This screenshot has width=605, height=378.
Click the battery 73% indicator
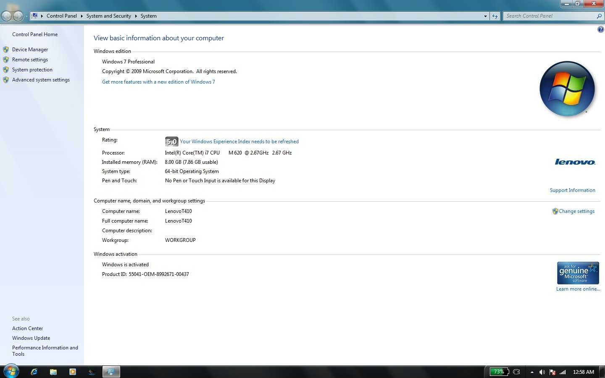[x=499, y=372]
